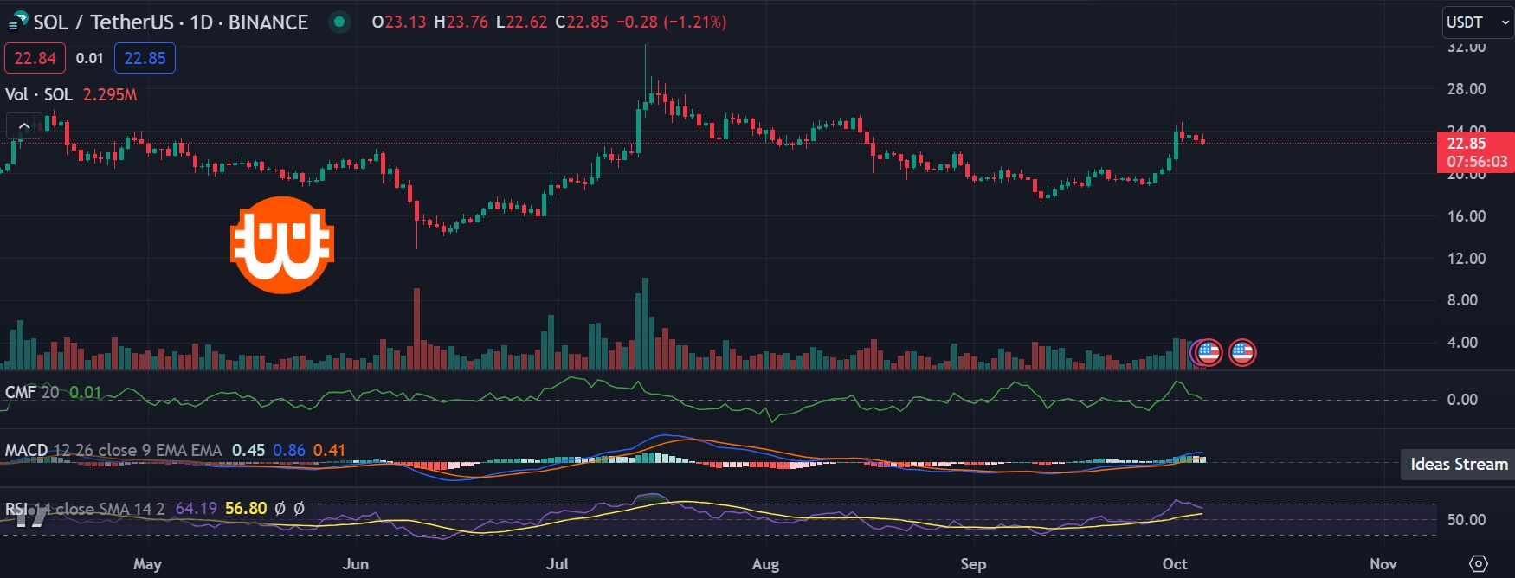Click the high value "23.76"
The height and width of the screenshot is (578, 1515).
click(467, 22)
